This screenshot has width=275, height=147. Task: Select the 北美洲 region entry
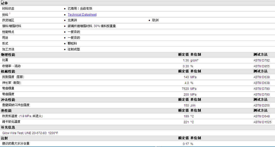coord(72,20)
